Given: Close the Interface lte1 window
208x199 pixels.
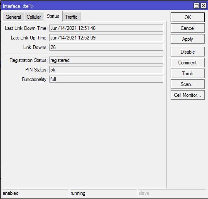Looking at the screenshot, I should point(203,6).
